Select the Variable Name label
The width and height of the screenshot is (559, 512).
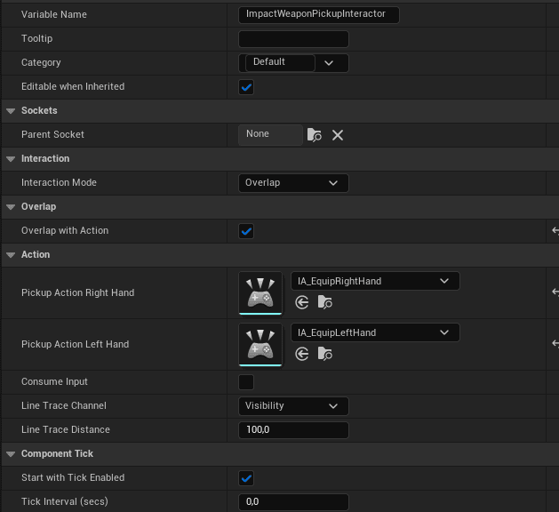54,14
